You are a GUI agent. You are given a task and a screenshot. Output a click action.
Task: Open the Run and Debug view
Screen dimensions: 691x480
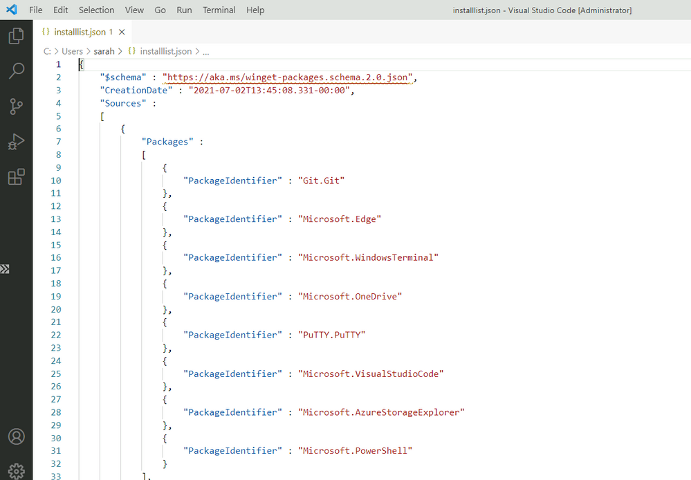coord(16,142)
